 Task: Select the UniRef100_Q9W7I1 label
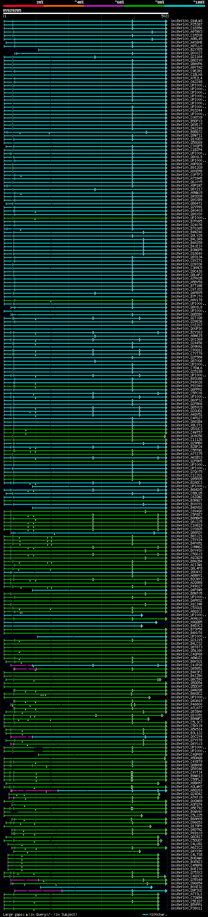(187, 136)
